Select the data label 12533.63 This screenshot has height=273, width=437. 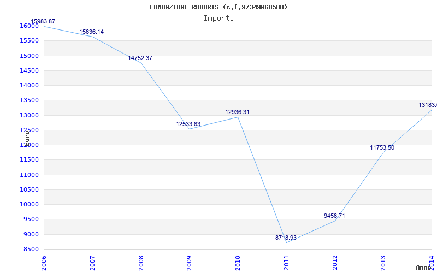188,124
